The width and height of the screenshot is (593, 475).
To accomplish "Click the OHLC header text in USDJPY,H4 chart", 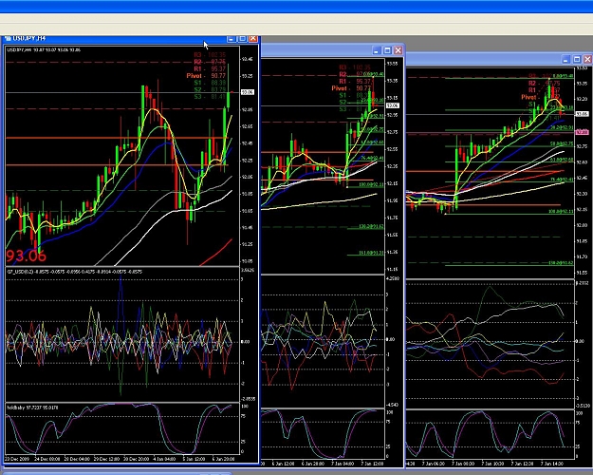I will pyautogui.click(x=44, y=49).
